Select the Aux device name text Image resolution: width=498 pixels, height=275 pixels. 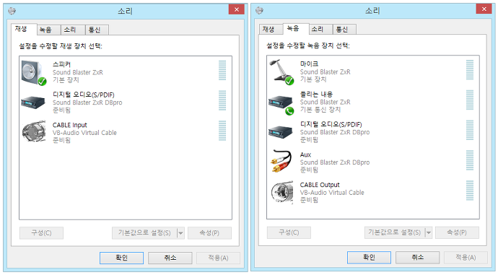click(x=305, y=154)
